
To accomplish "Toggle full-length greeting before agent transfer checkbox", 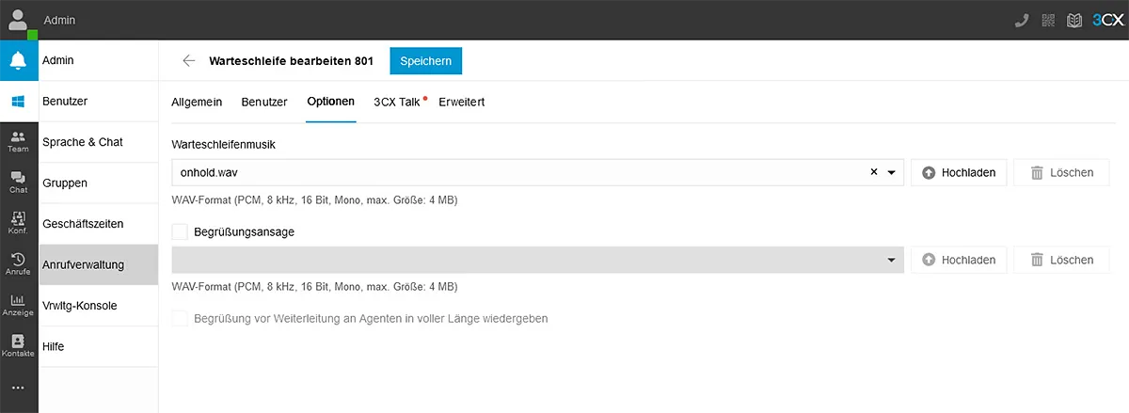I will (x=180, y=319).
